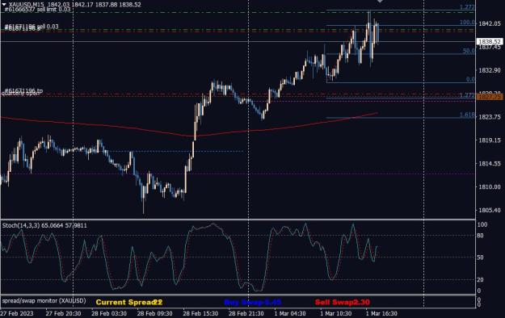Click the stochastic scale value 80
Screen dimensions: 505x318
[480, 236]
